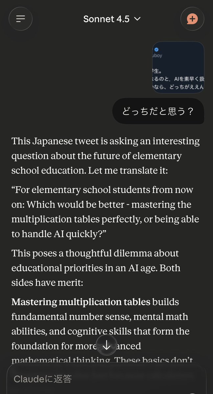Tap the 'Claudeに返答' reply input field
Screen dimensions: 213x394
click(x=99, y=379)
